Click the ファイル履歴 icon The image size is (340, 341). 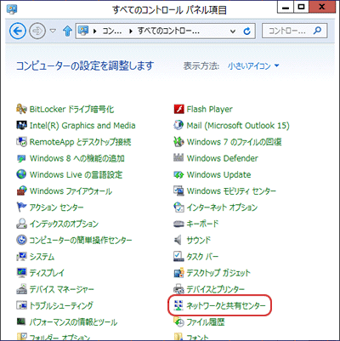178,322
